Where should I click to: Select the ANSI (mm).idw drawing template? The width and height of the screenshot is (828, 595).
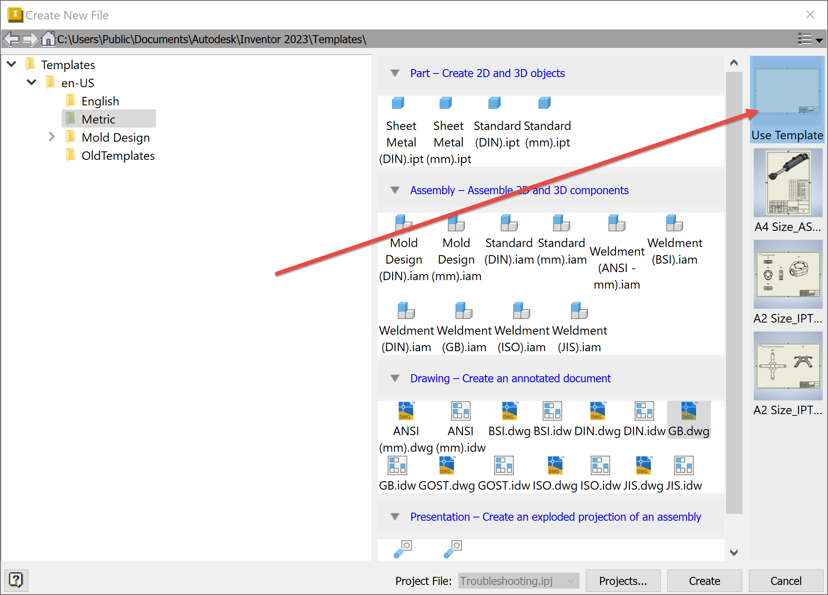[x=460, y=411]
